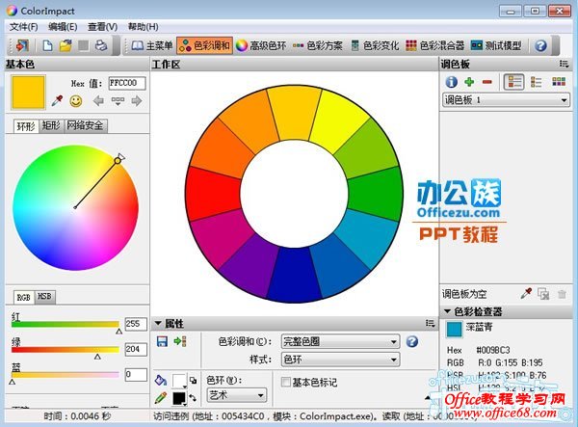Open the 文件(F) menu
Screen dimensions: 578x427
pos(23,27)
